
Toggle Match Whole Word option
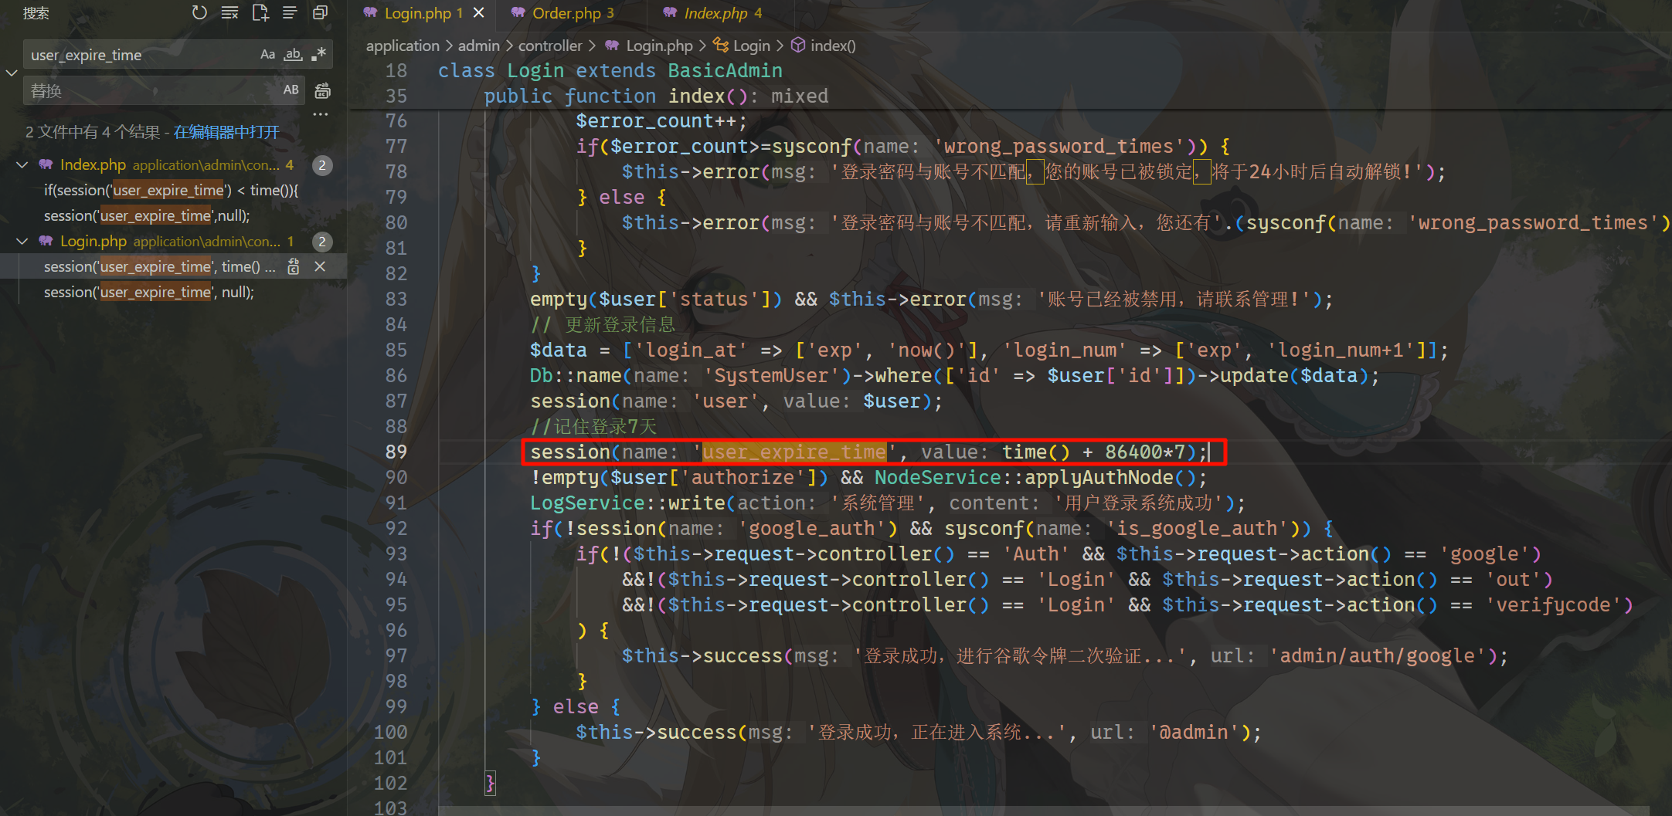coord(293,55)
